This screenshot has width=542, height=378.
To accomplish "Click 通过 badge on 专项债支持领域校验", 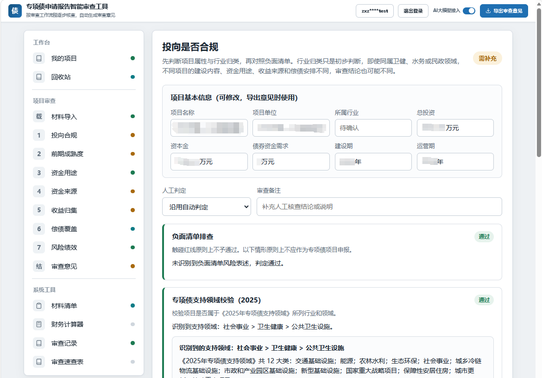I will tap(484, 300).
